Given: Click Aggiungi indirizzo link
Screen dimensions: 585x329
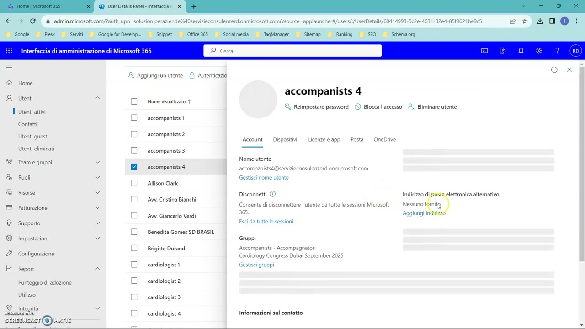Looking at the screenshot, I should [424, 213].
